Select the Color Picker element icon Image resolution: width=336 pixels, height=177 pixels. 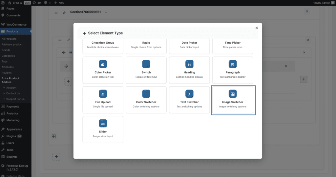[x=103, y=64]
